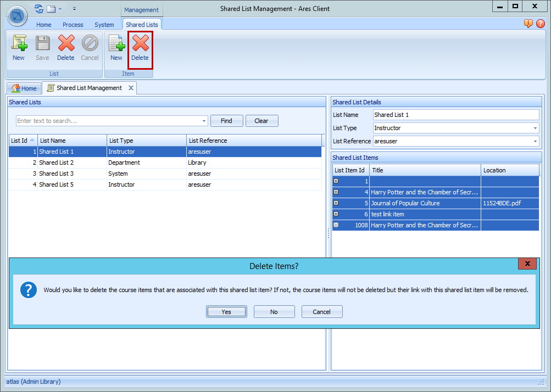Click the Cancel icon in the List group
551x392 pixels.
click(90, 49)
